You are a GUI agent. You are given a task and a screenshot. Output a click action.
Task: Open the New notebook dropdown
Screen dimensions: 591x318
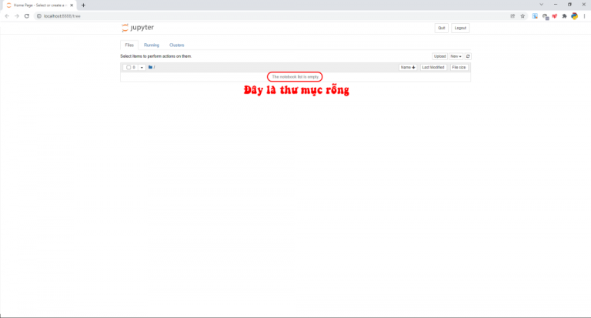coord(456,56)
